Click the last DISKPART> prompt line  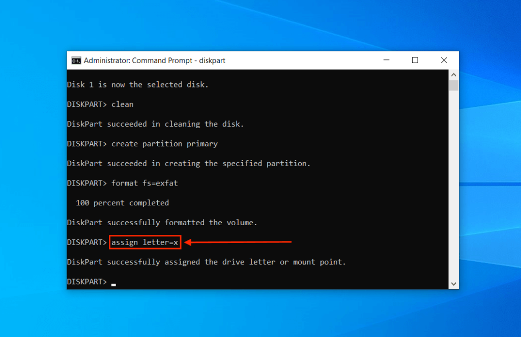coord(86,281)
